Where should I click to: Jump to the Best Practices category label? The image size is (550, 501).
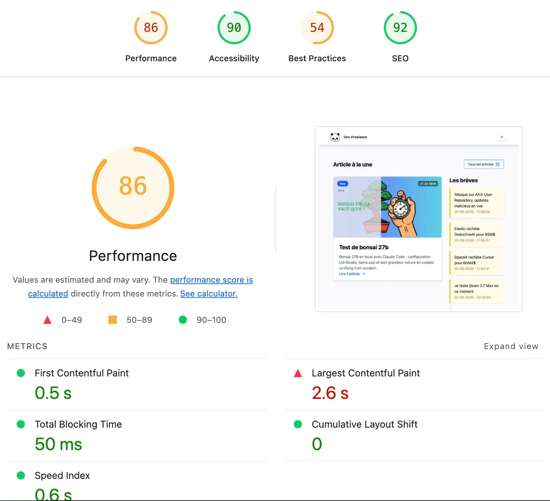click(317, 58)
